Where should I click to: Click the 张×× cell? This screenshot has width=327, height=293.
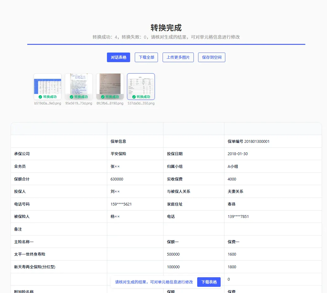[135, 166]
